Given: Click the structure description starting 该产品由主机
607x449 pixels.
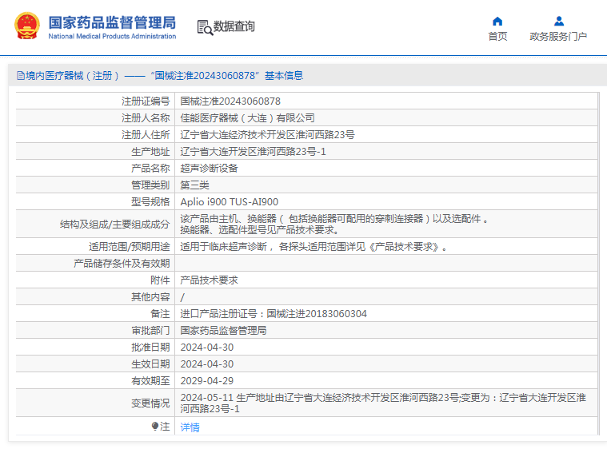Looking at the screenshot, I should 334,224.
